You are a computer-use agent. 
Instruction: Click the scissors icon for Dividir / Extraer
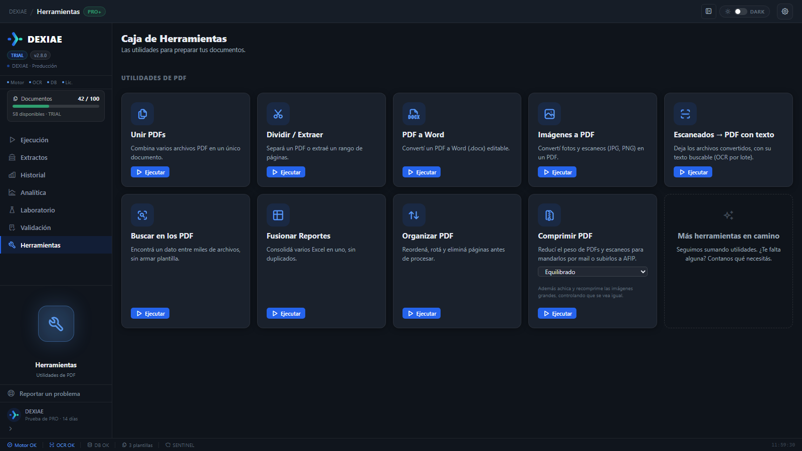[278, 114]
